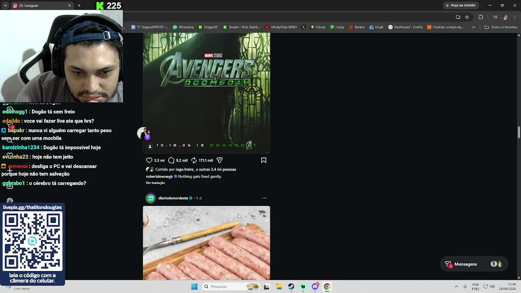
Task: Open the Betano bookmark
Action: click(x=357, y=27)
